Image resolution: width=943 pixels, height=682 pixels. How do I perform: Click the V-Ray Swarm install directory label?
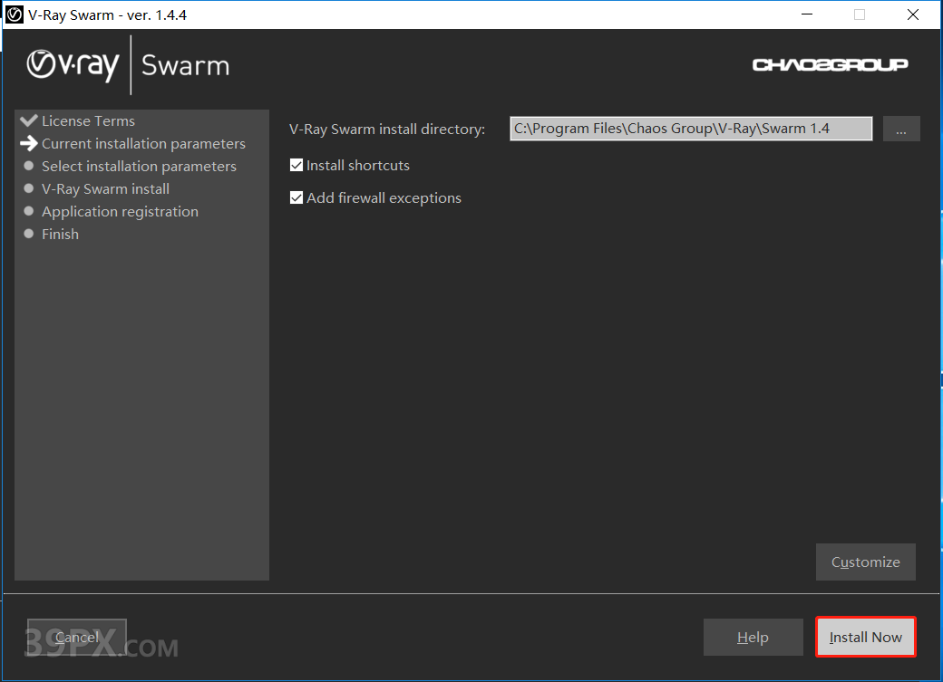[387, 130]
